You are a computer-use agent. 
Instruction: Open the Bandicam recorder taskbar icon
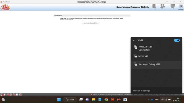click(119, 100)
